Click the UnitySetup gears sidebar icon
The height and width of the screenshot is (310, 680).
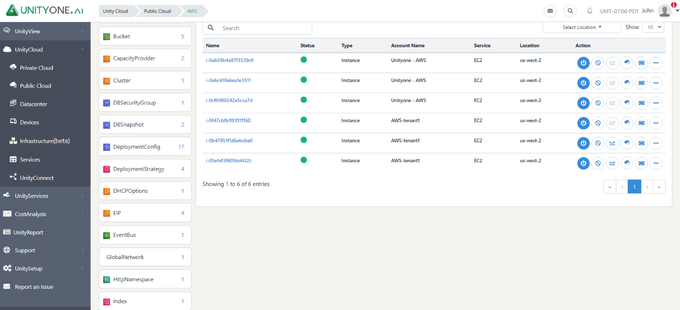pyautogui.click(x=7, y=268)
